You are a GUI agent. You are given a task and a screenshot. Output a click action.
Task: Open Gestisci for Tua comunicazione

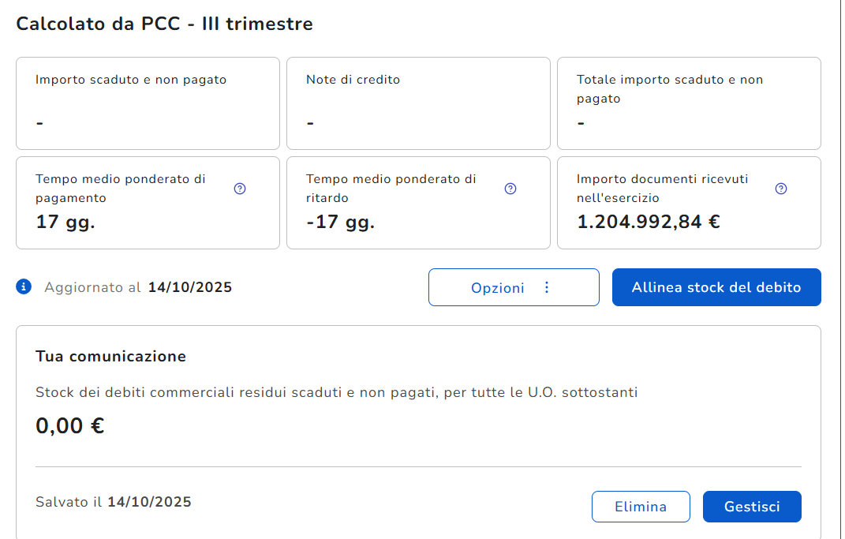(752, 507)
